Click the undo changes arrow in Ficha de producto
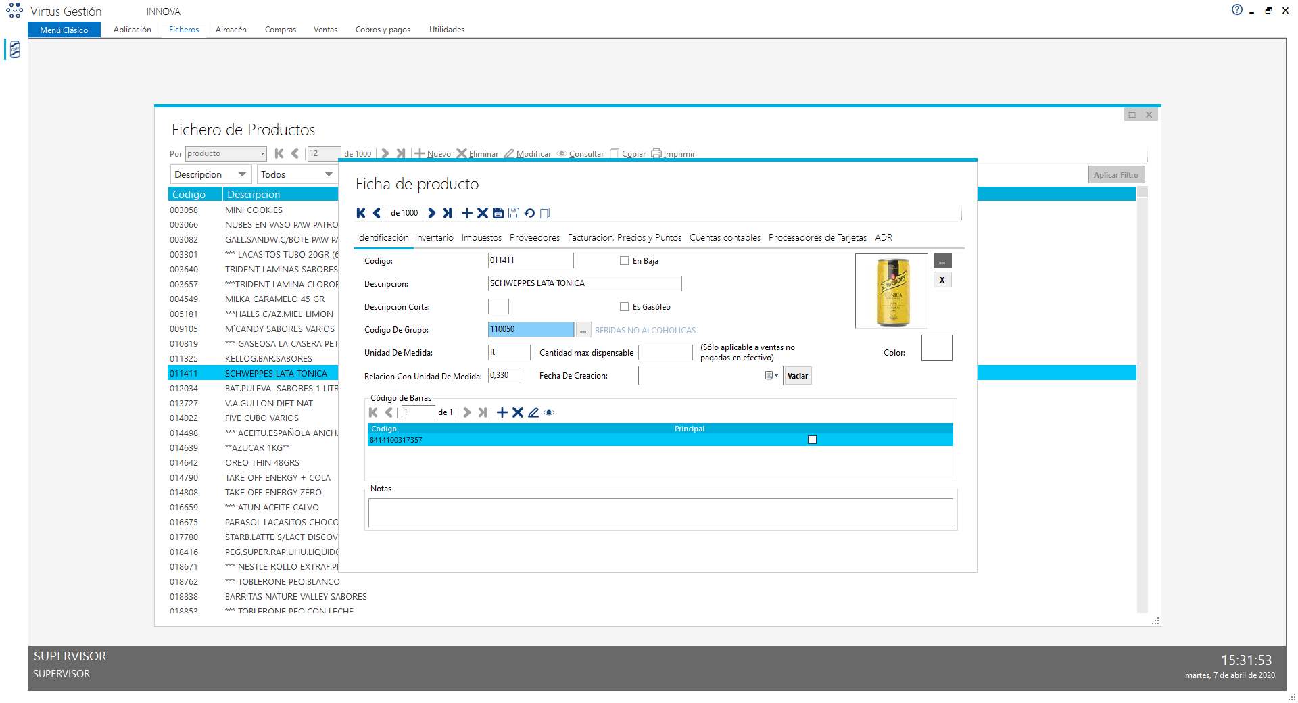1298x703 pixels. click(529, 213)
